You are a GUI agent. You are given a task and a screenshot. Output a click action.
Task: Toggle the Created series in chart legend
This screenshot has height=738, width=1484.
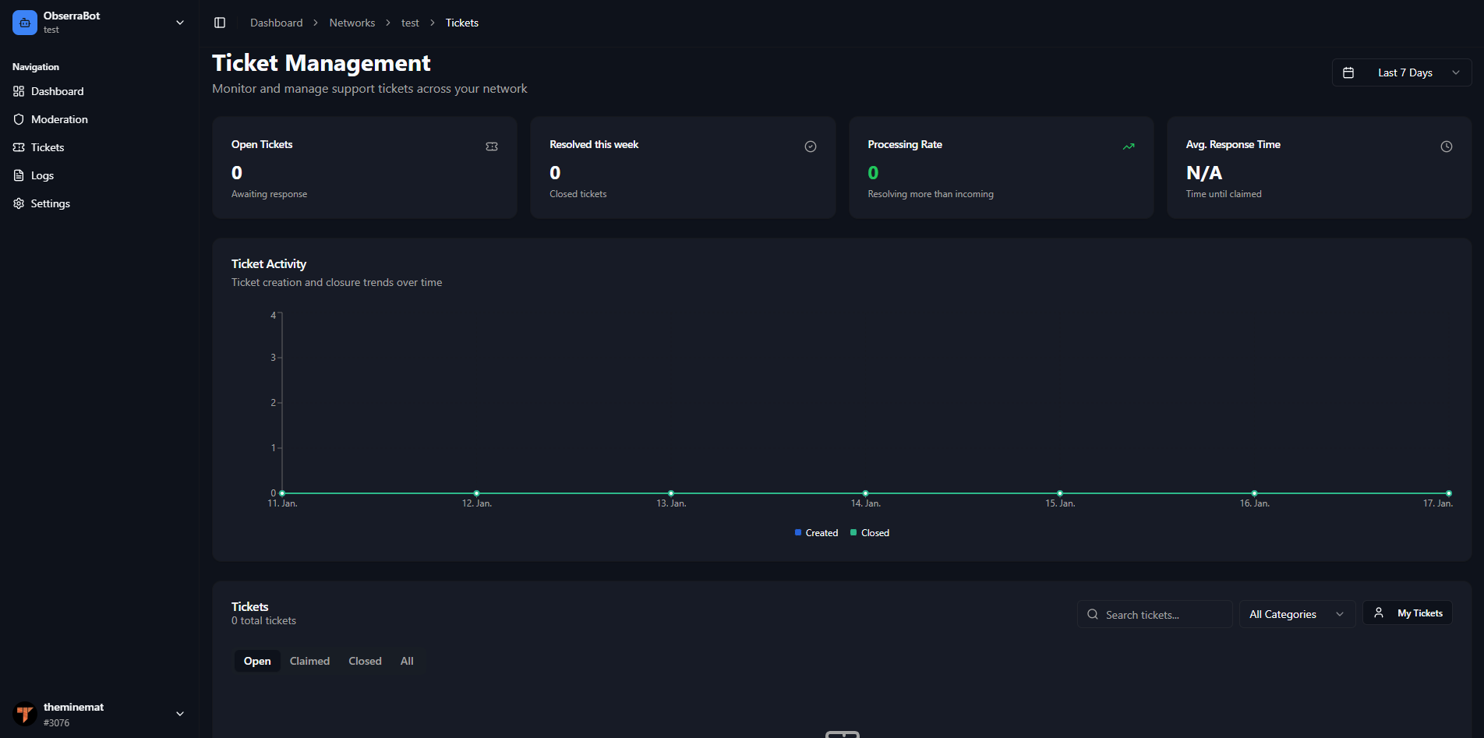816,532
